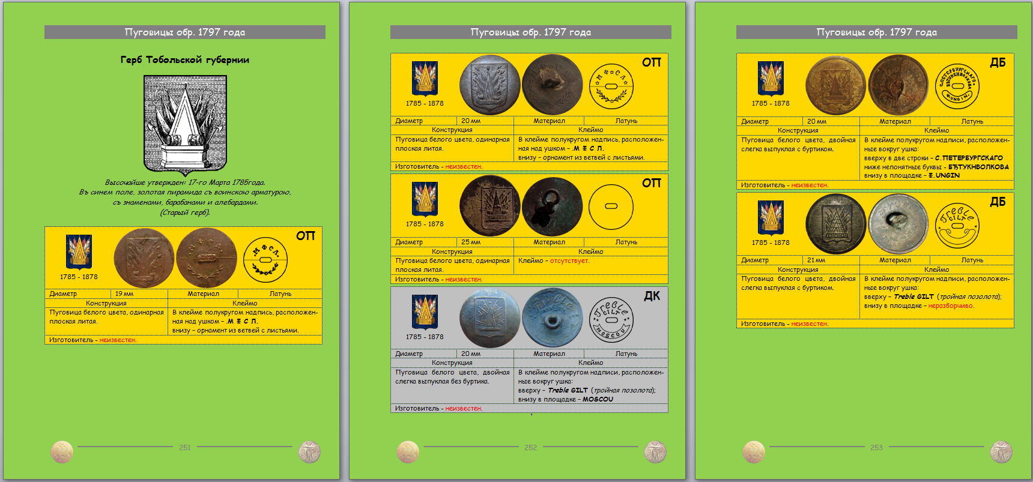1033x482 pixels.
Task: Click the С.Петербургскаго round stamp drawing
Action: tap(957, 86)
